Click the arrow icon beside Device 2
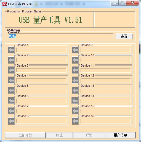 coord(11,60)
